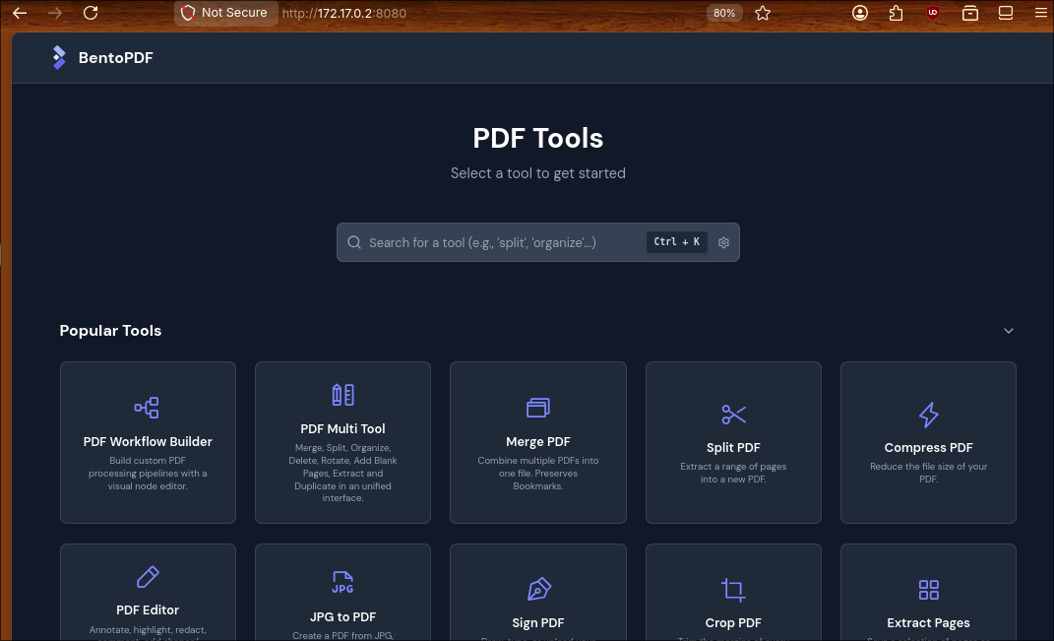Image resolution: width=1054 pixels, height=641 pixels.
Task: Click the Crop PDF crop icon
Action: pyautogui.click(x=733, y=590)
